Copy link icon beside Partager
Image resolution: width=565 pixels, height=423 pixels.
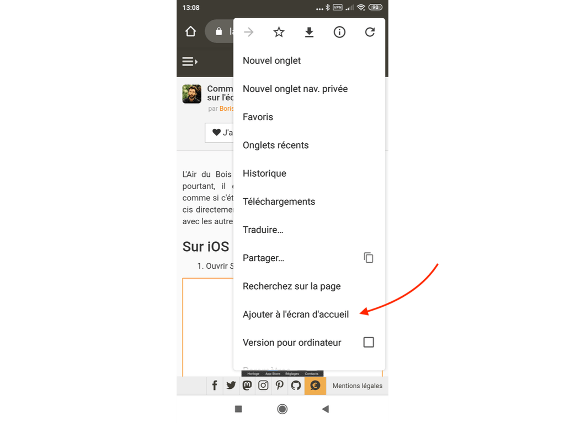point(368,258)
